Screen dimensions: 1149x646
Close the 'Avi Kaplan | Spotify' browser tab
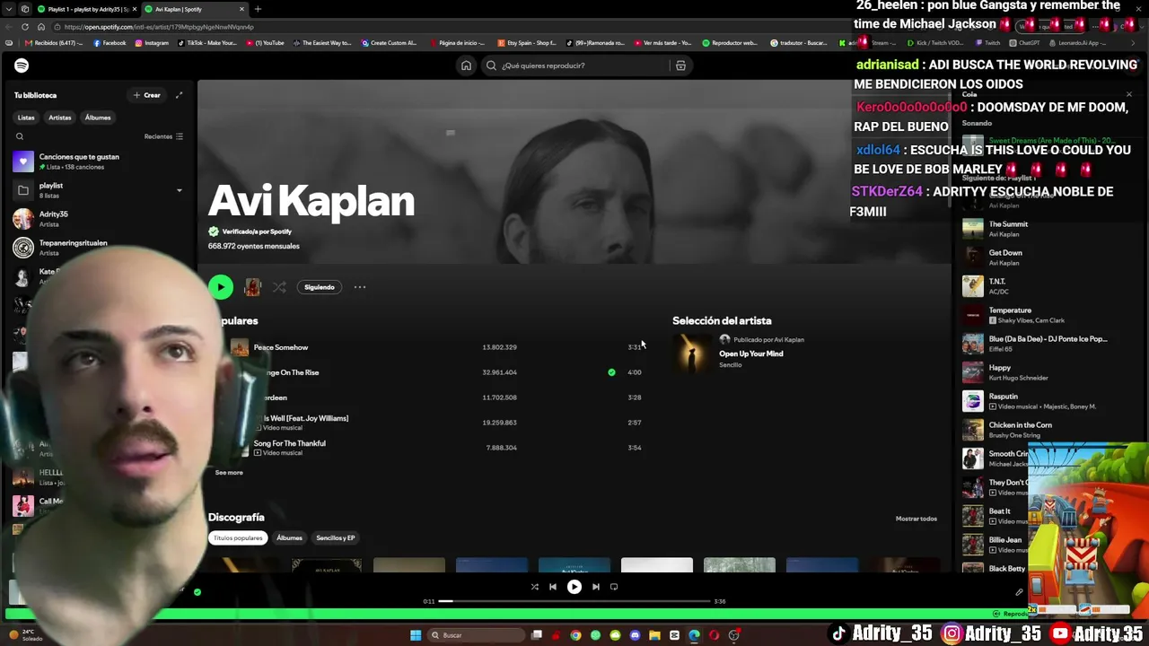click(241, 9)
